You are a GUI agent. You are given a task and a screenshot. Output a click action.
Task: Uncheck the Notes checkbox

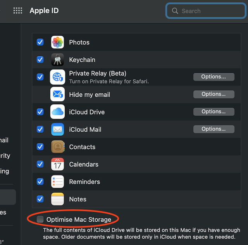click(x=40, y=199)
